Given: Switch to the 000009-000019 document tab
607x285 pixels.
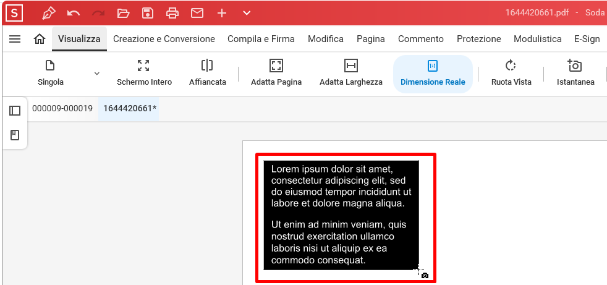Looking at the screenshot, I should 62,109.
